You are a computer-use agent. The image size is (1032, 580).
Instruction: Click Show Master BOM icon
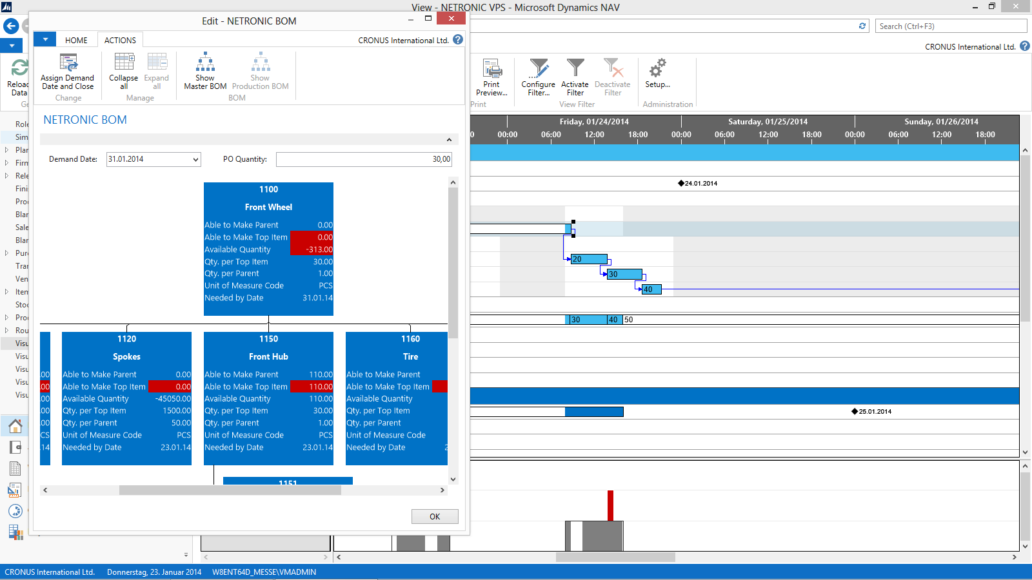point(205,62)
